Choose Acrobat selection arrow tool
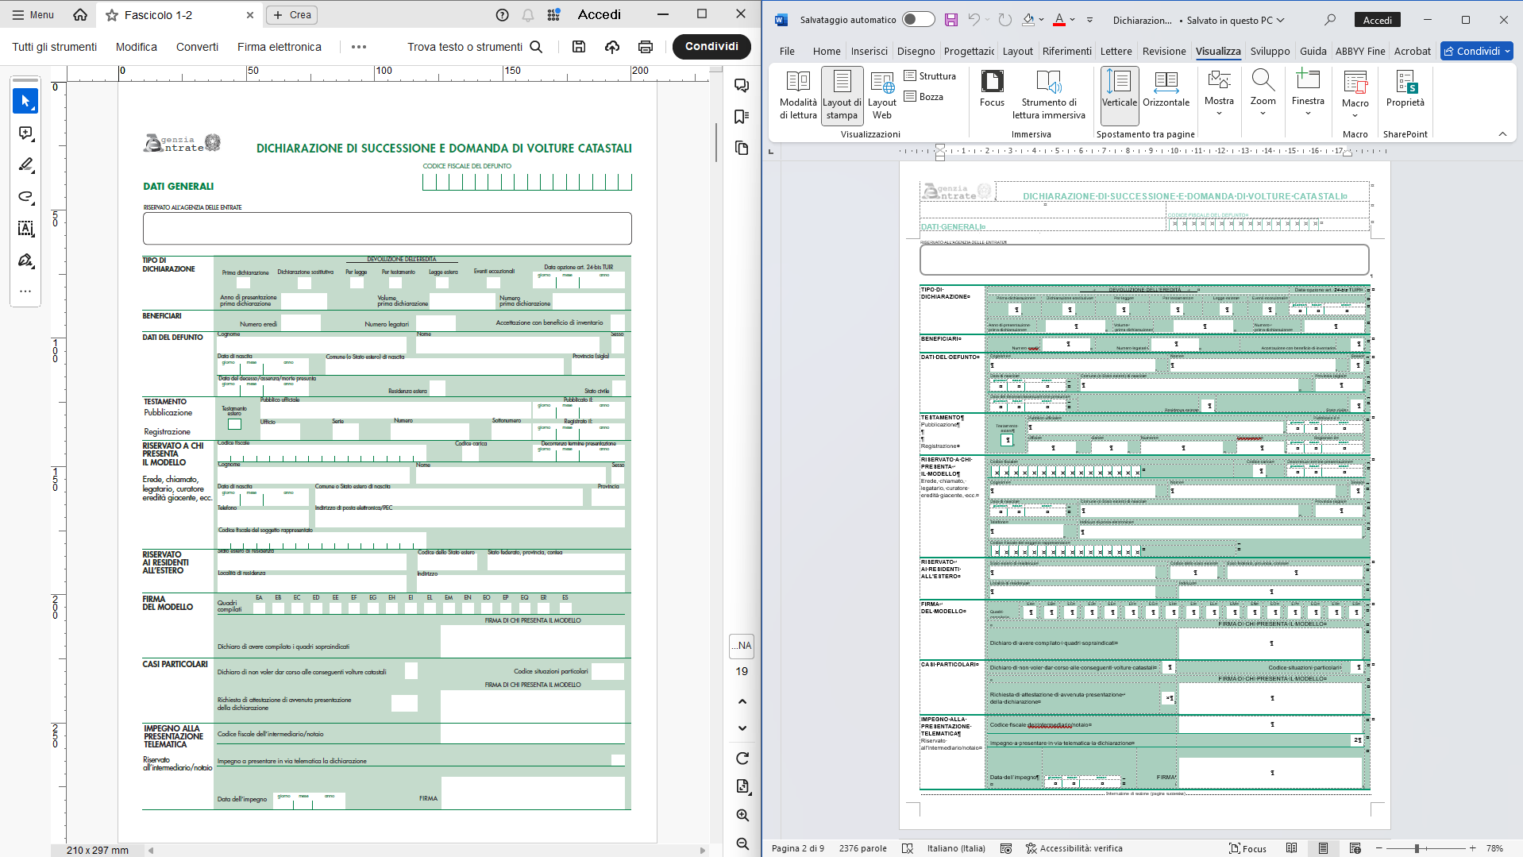Viewport: 1523px width, 857px height. [25, 101]
